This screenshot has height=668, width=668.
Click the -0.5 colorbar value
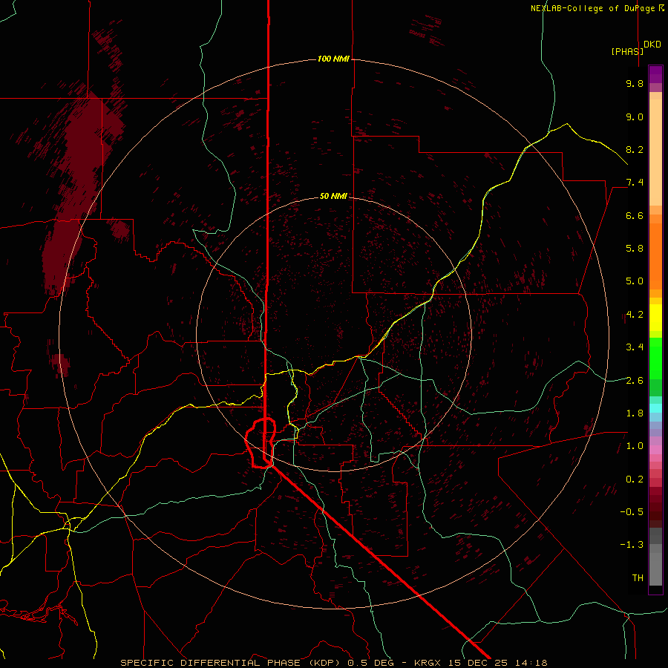pyautogui.click(x=632, y=512)
